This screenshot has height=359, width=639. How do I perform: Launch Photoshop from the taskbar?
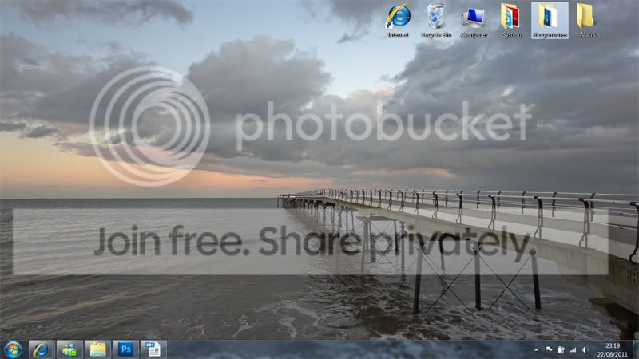pos(125,349)
